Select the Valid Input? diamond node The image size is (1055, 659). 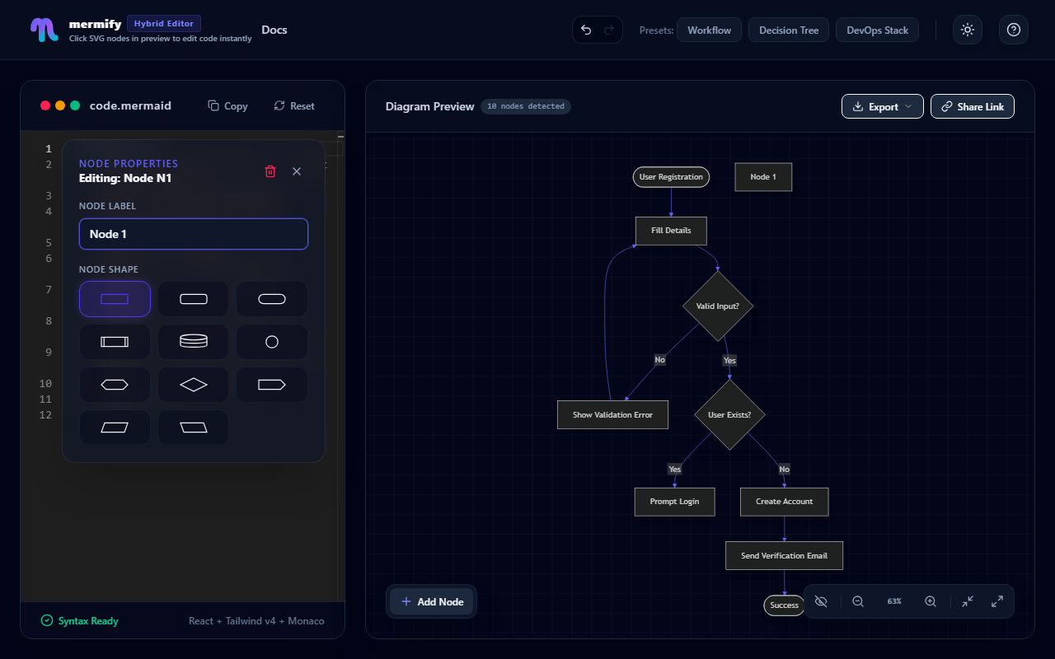(718, 306)
